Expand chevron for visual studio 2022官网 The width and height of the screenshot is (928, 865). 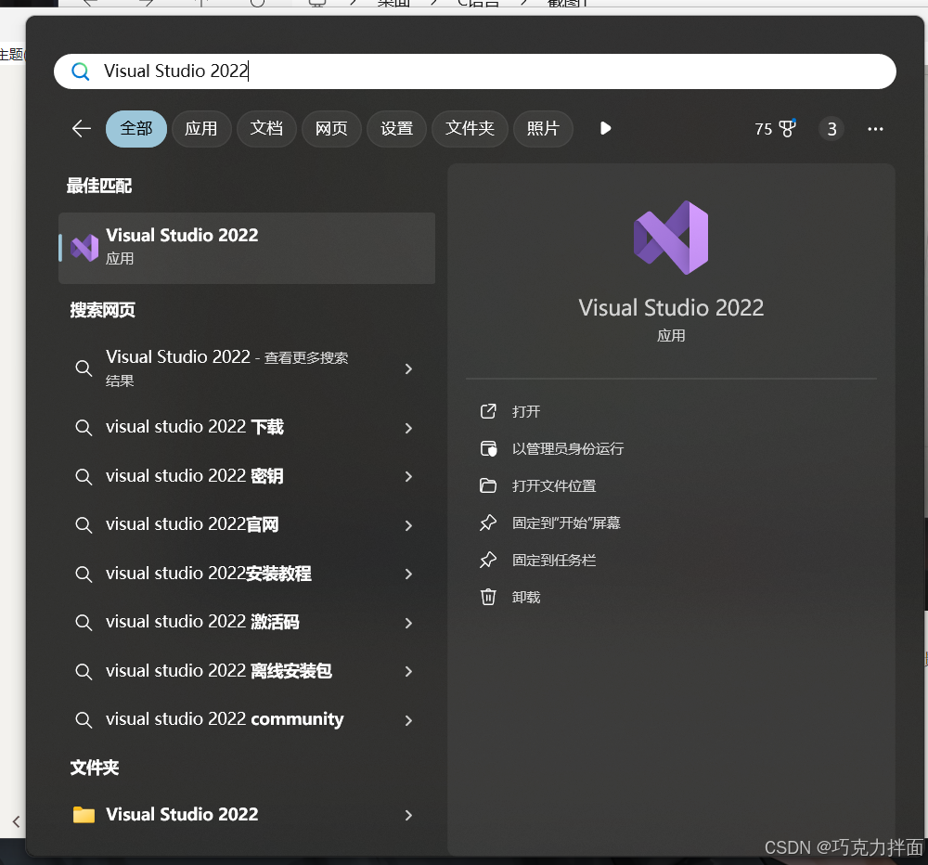pos(408,525)
